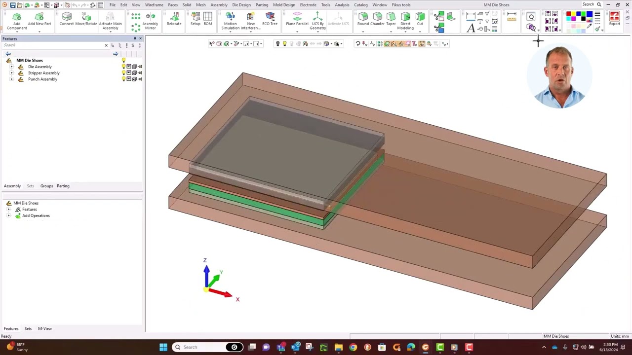Open the Assembly Mirror tool
632x355 pixels.
[x=150, y=21]
